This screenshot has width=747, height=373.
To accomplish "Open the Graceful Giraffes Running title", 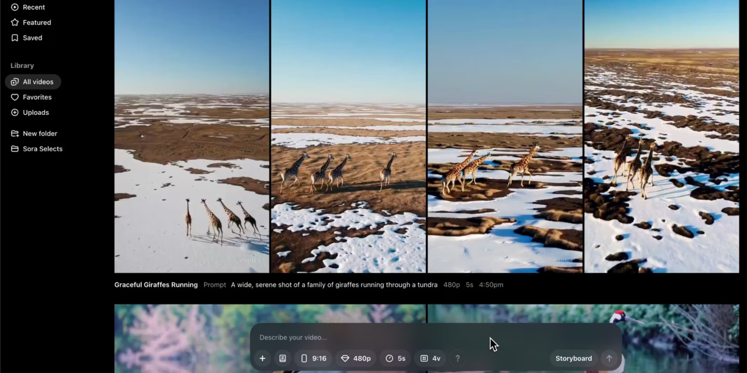I will pos(156,285).
